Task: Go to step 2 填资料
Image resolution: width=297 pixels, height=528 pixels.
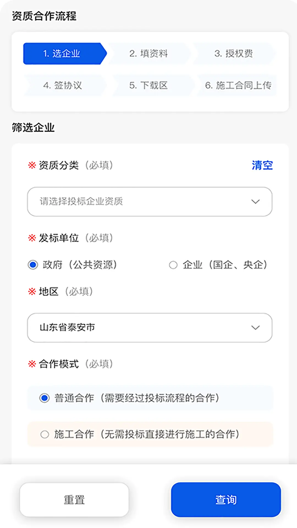Action: [149, 54]
